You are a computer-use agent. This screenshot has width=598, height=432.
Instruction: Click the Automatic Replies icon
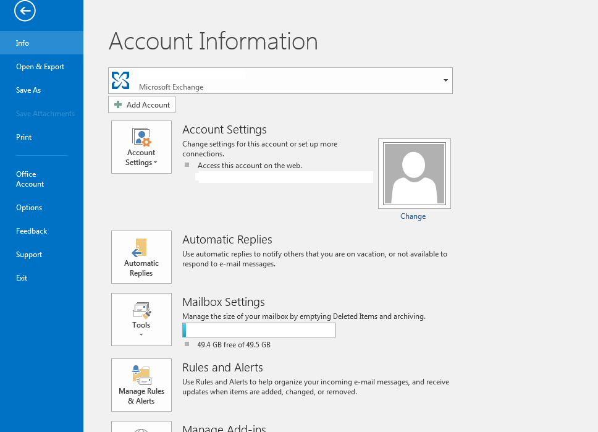[141, 248]
